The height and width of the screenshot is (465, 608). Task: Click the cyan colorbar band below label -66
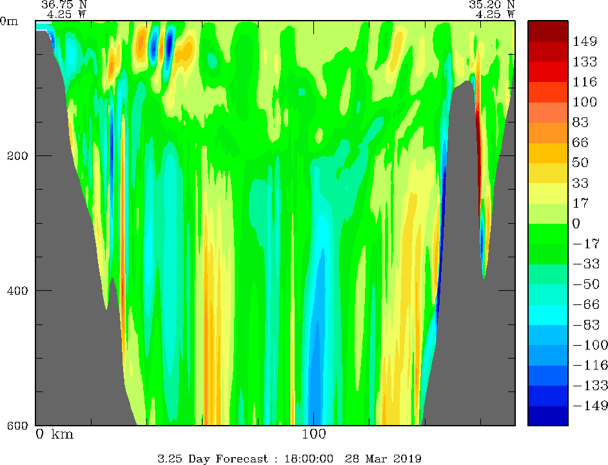tap(548, 315)
